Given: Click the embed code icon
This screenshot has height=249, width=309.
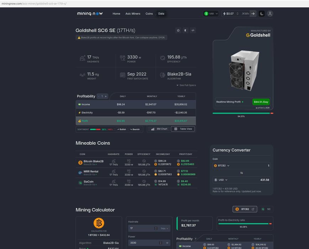Looking at the screenshot, I should point(193,30).
